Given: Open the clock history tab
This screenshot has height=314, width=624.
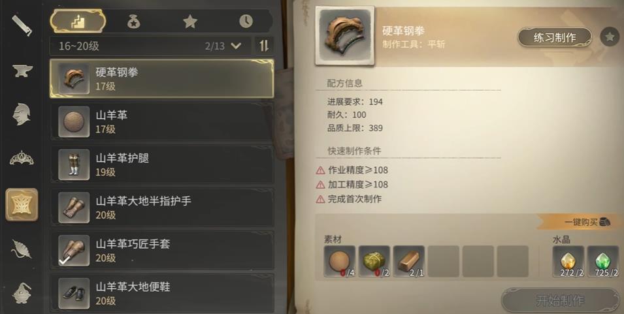Looking at the screenshot, I should [x=246, y=22].
